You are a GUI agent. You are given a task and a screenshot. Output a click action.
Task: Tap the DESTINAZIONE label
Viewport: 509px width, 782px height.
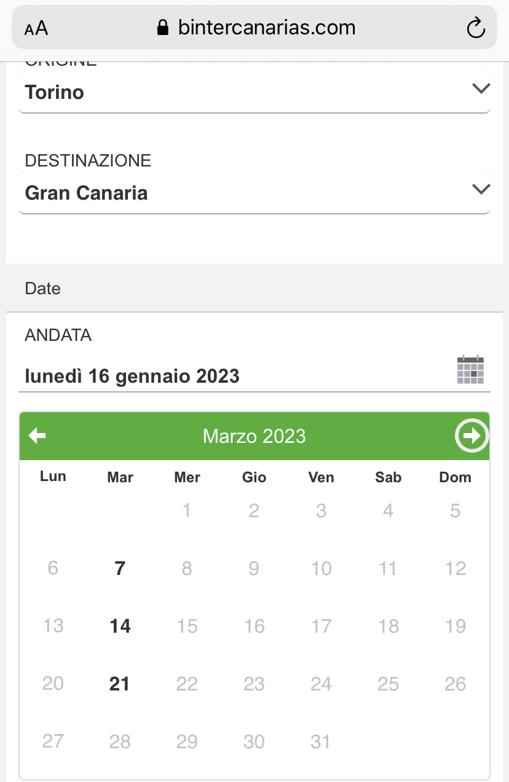pyautogui.click(x=88, y=160)
